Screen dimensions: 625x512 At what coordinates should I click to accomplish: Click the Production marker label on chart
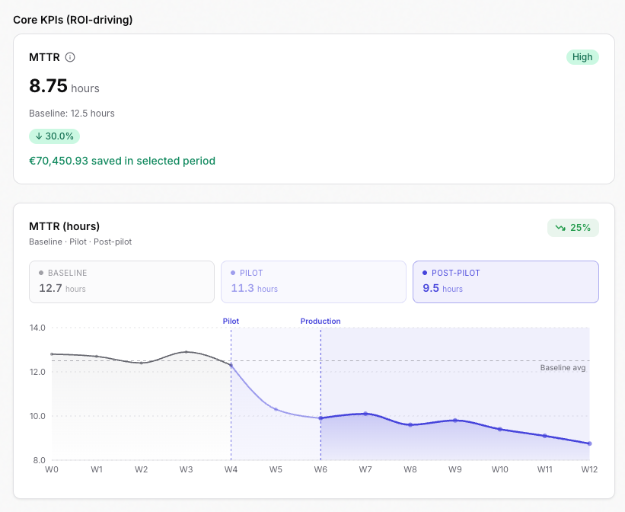pos(320,321)
